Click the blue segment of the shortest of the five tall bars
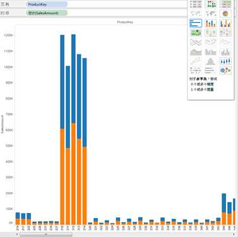The height and width of the screenshot is (237, 238). click(x=68, y=107)
